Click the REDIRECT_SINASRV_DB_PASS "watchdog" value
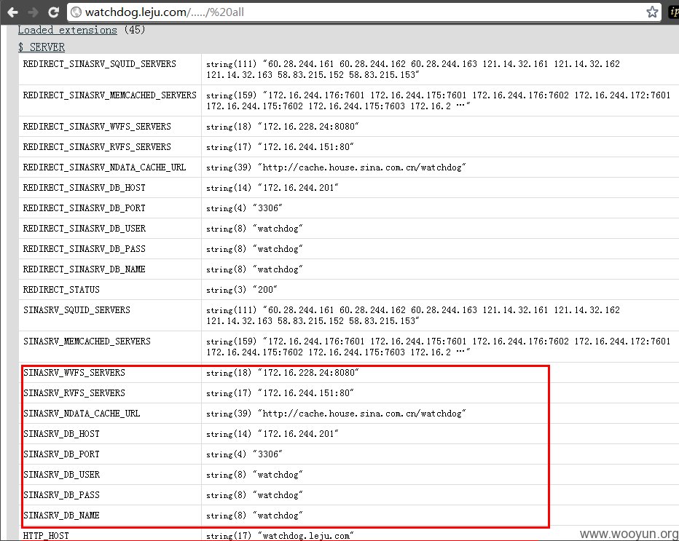This screenshot has width=679, height=541. click(x=255, y=249)
